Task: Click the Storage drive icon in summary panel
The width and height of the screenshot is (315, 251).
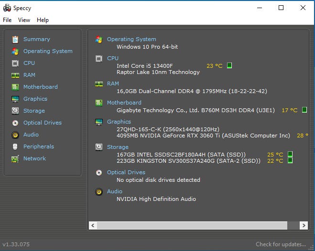Action: (99, 147)
